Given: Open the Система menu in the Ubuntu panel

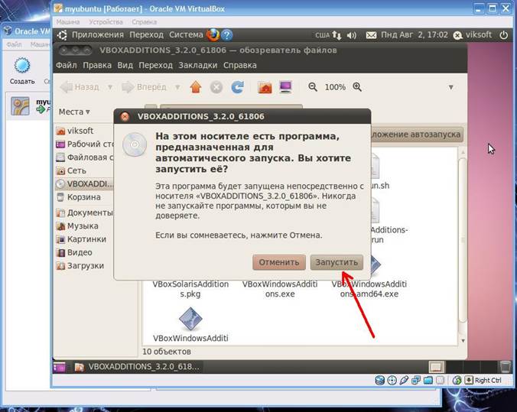Looking at the screenshot, I should pyautogui.click(x=186, y=34).
